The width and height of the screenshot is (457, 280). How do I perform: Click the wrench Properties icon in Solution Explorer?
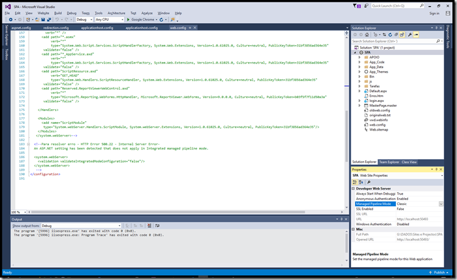click(410, 35)
